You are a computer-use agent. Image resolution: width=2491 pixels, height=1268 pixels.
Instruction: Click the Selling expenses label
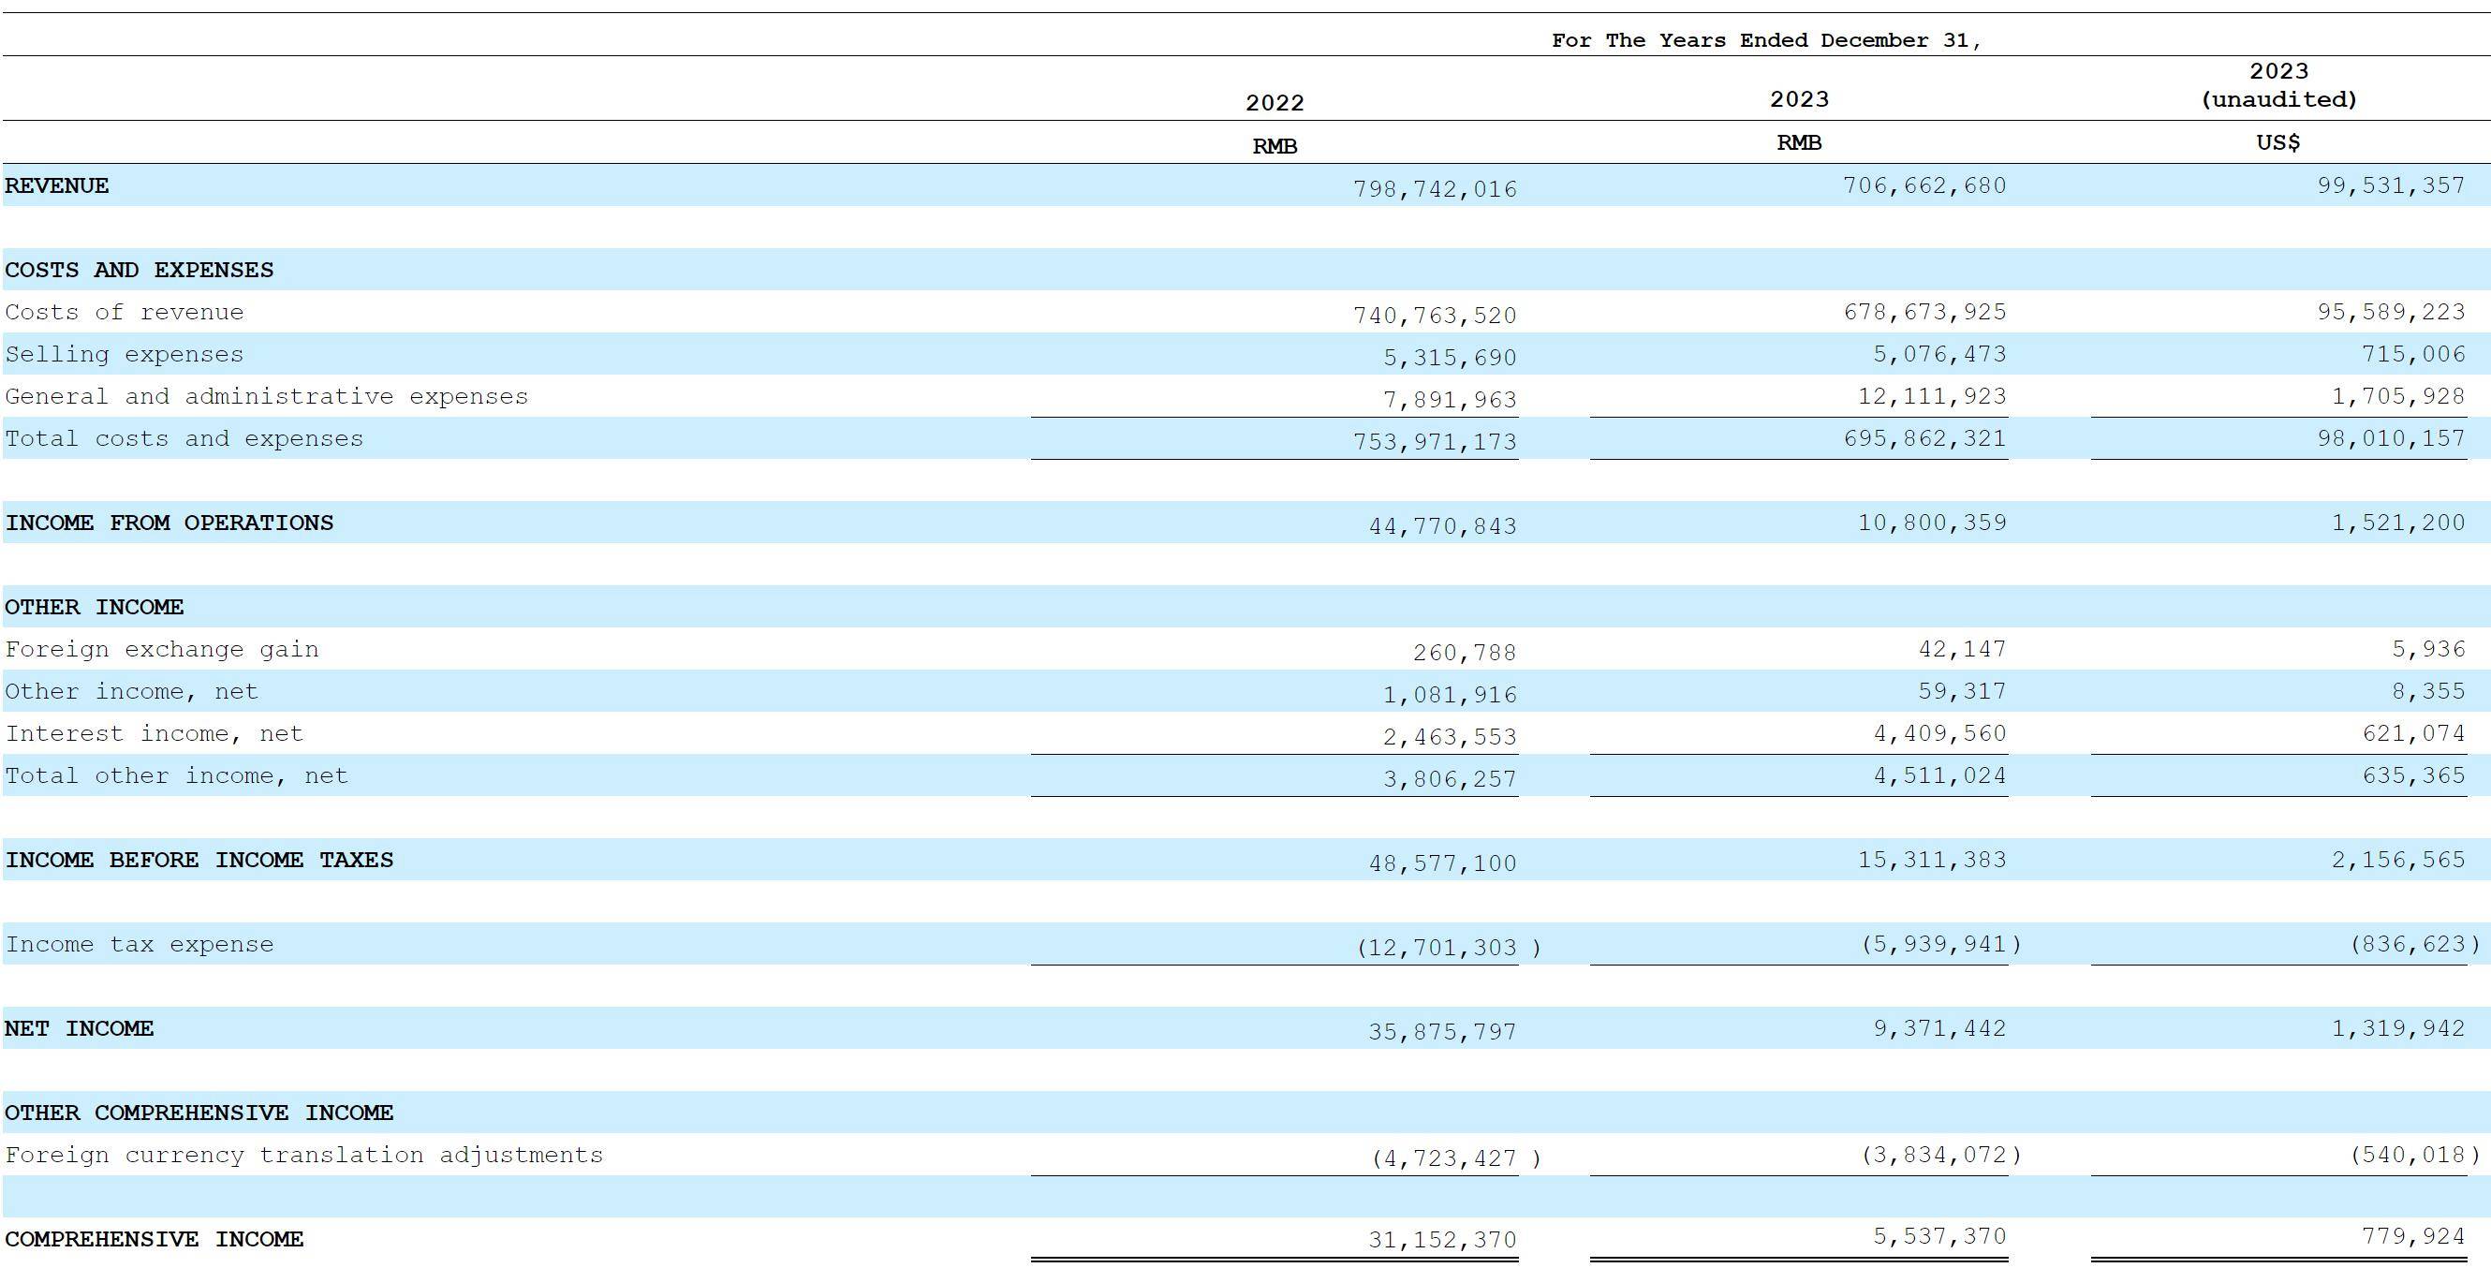[x=125, y=355]
